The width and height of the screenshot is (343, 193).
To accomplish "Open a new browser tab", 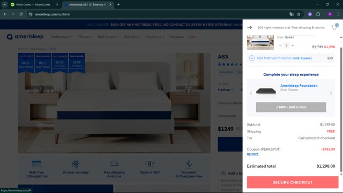I will click(x=118, y=5).
